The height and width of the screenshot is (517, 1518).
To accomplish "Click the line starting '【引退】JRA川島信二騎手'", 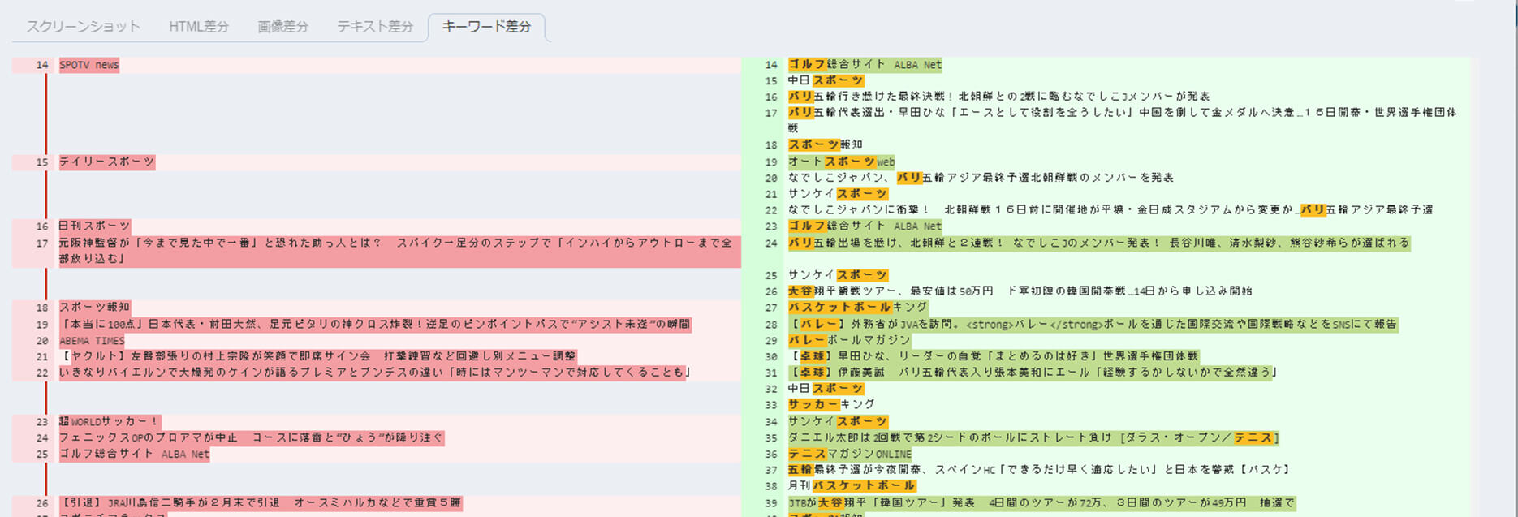I will click(x=261, y=503).
